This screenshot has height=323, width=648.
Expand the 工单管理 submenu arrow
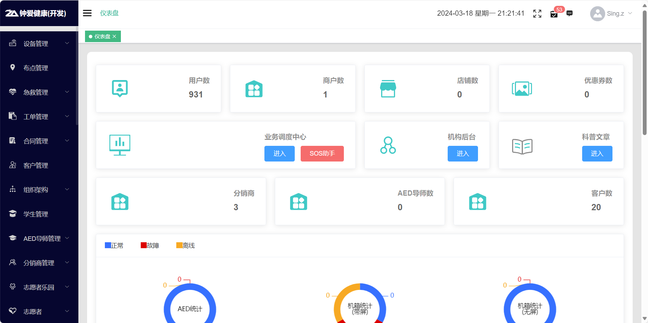(x=67, y=116)
